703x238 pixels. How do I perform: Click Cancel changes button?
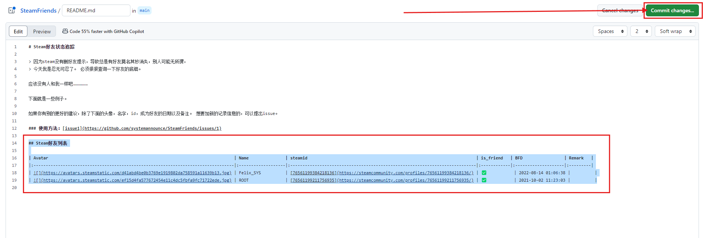[x=620, y=10]
